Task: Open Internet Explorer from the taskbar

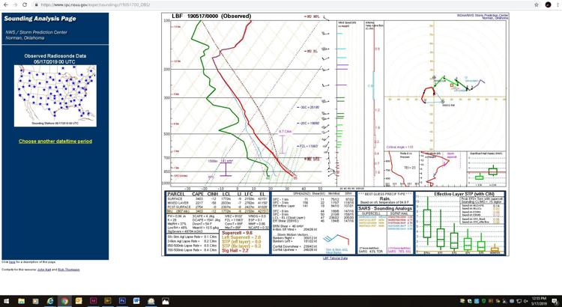Action: coord(50,301)
